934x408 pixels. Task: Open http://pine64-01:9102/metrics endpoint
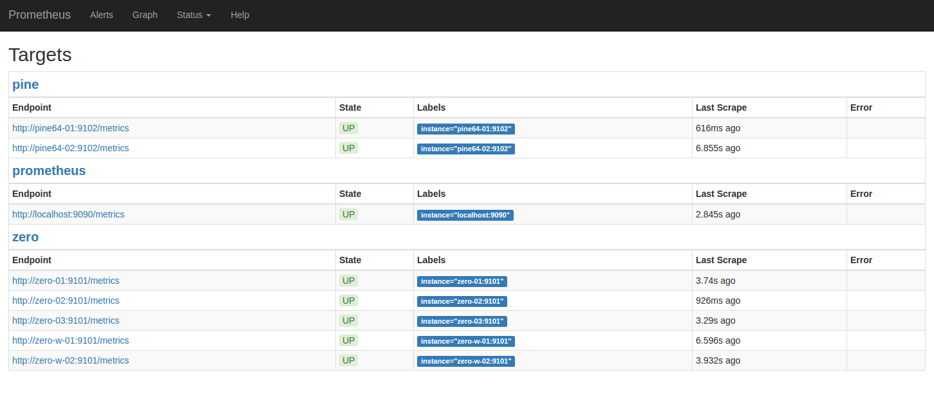(70, 128)
